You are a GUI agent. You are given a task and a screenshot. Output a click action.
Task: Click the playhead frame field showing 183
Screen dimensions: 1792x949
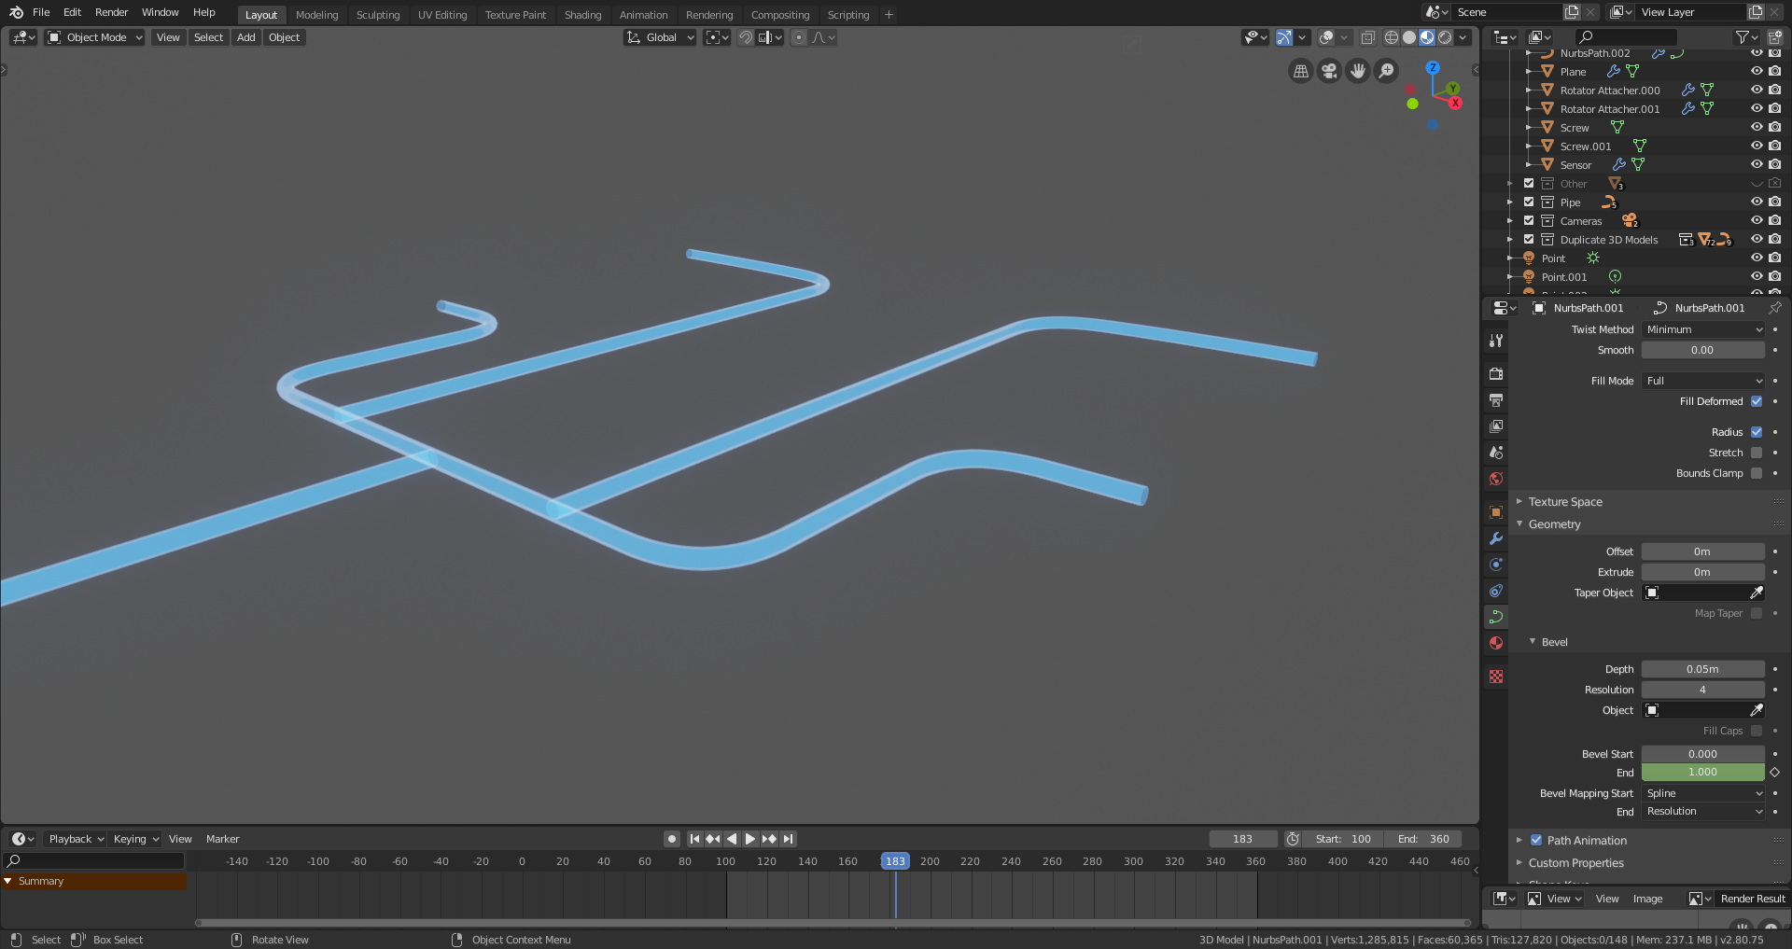click(x=1242, y=838)
